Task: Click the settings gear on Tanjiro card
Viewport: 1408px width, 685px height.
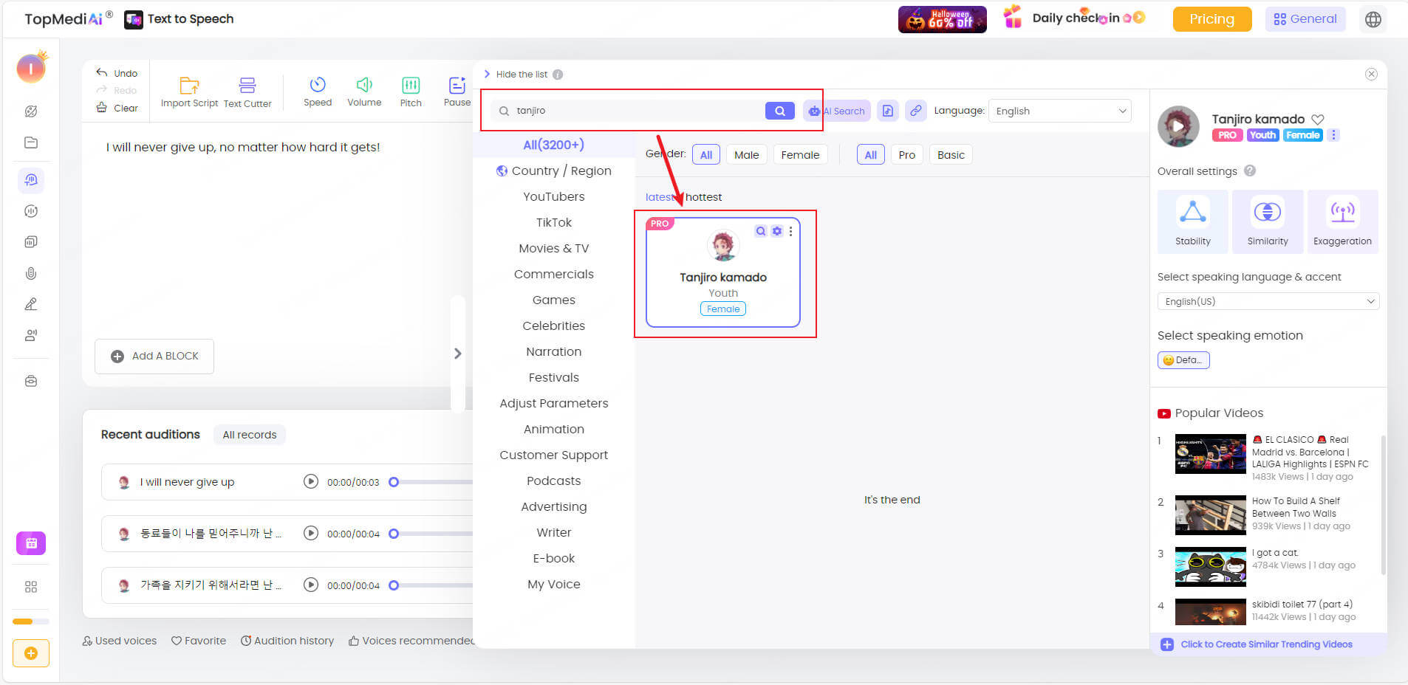Action: point(776,231)
